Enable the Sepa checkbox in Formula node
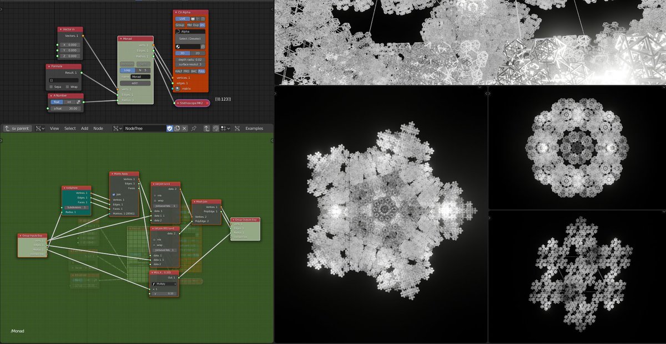Viewport: 666px width, 344px height. [51, 87]
